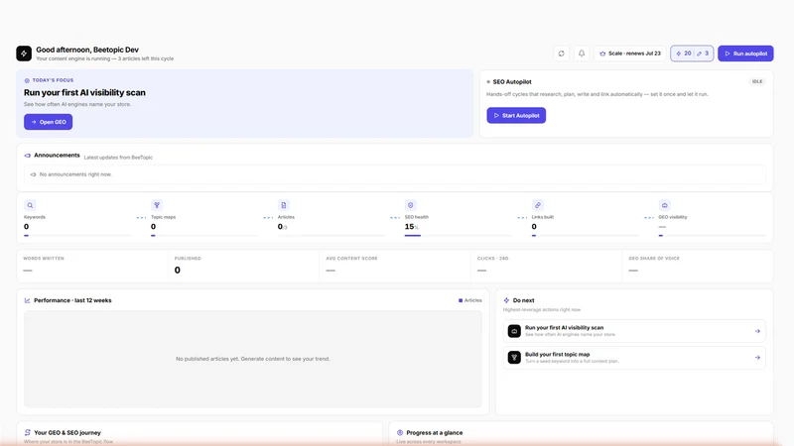This screenshot has width=794, height=446.
Task: Click the Open GEO button
Action: tap(48, 122)
